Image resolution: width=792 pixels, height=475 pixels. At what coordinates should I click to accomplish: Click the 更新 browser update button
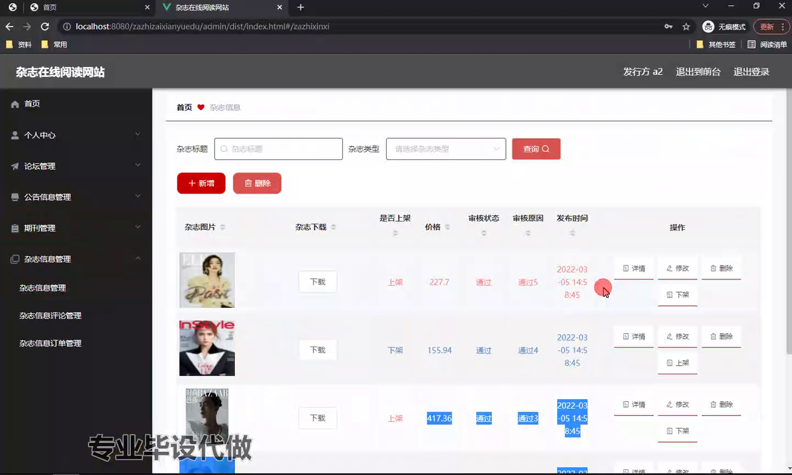coord(767,26)
